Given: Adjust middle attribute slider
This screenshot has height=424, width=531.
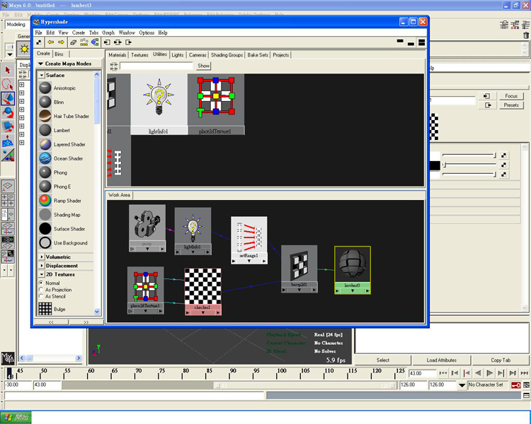Looking at the screenshot, I should click(469, 165).
